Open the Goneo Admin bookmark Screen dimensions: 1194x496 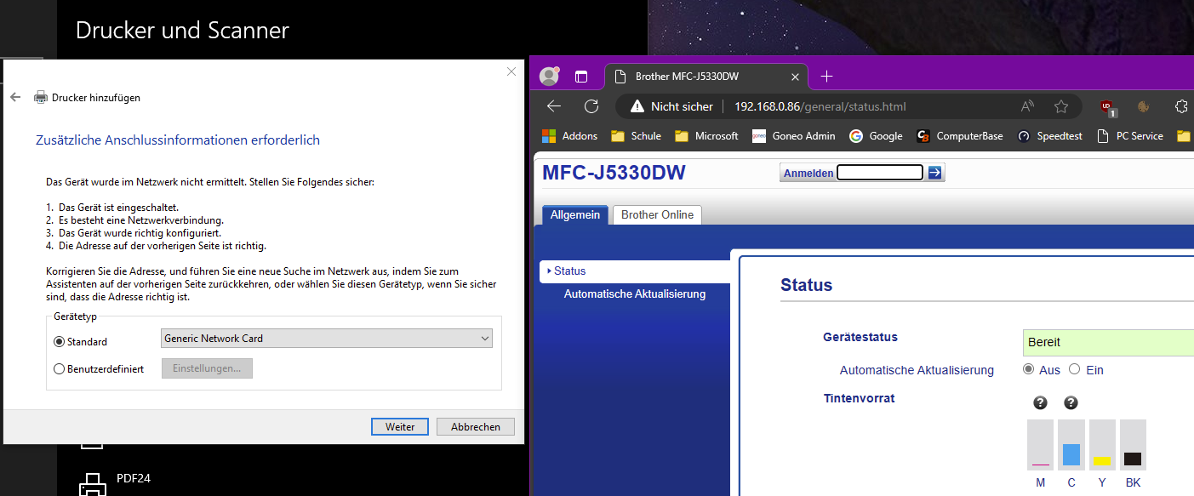(x=793, y=136)
